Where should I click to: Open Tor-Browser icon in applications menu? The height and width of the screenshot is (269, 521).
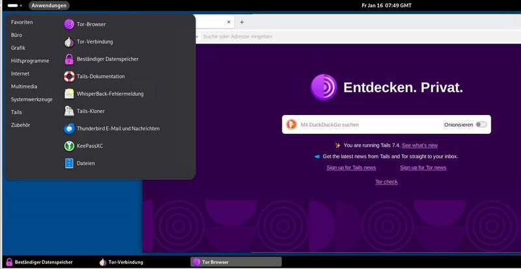click(x=70, y=25)
